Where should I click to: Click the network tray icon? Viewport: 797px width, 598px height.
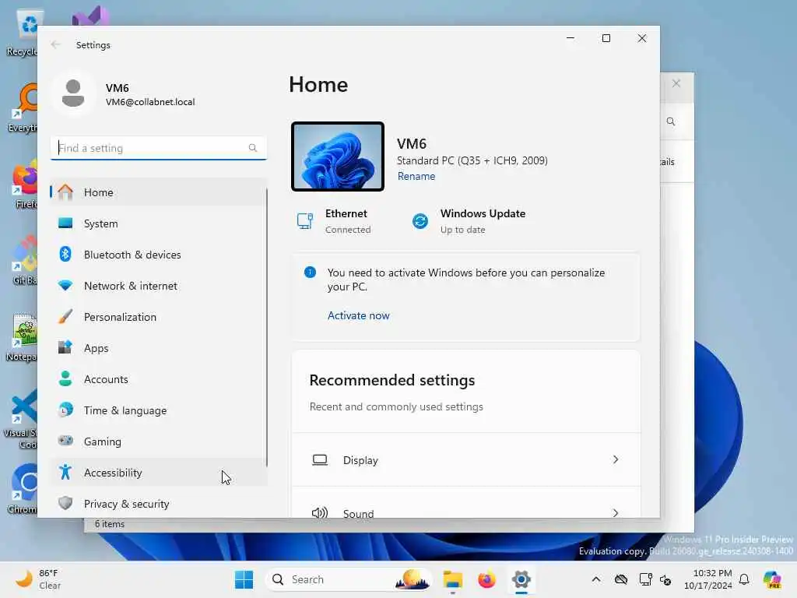[645, 579]
